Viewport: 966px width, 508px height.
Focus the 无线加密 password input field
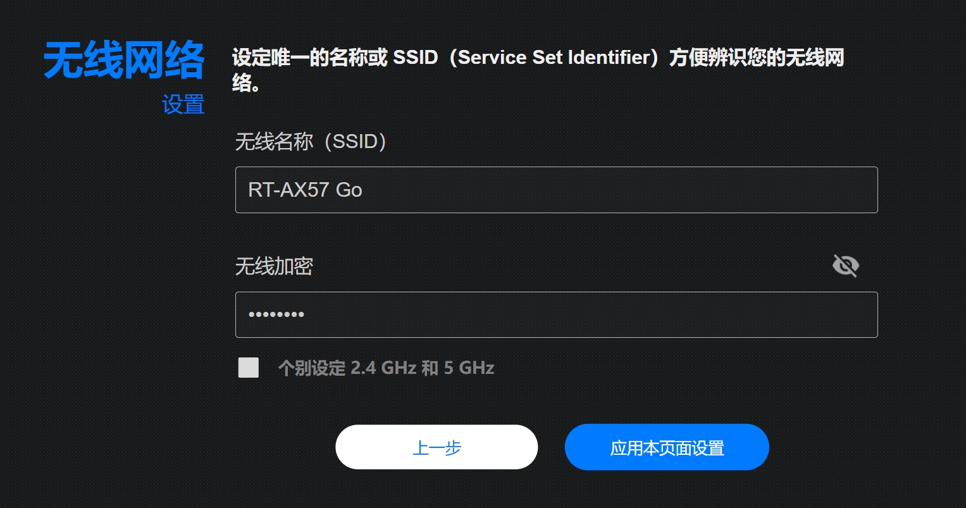pyautogui.click(x=557, y=314)
